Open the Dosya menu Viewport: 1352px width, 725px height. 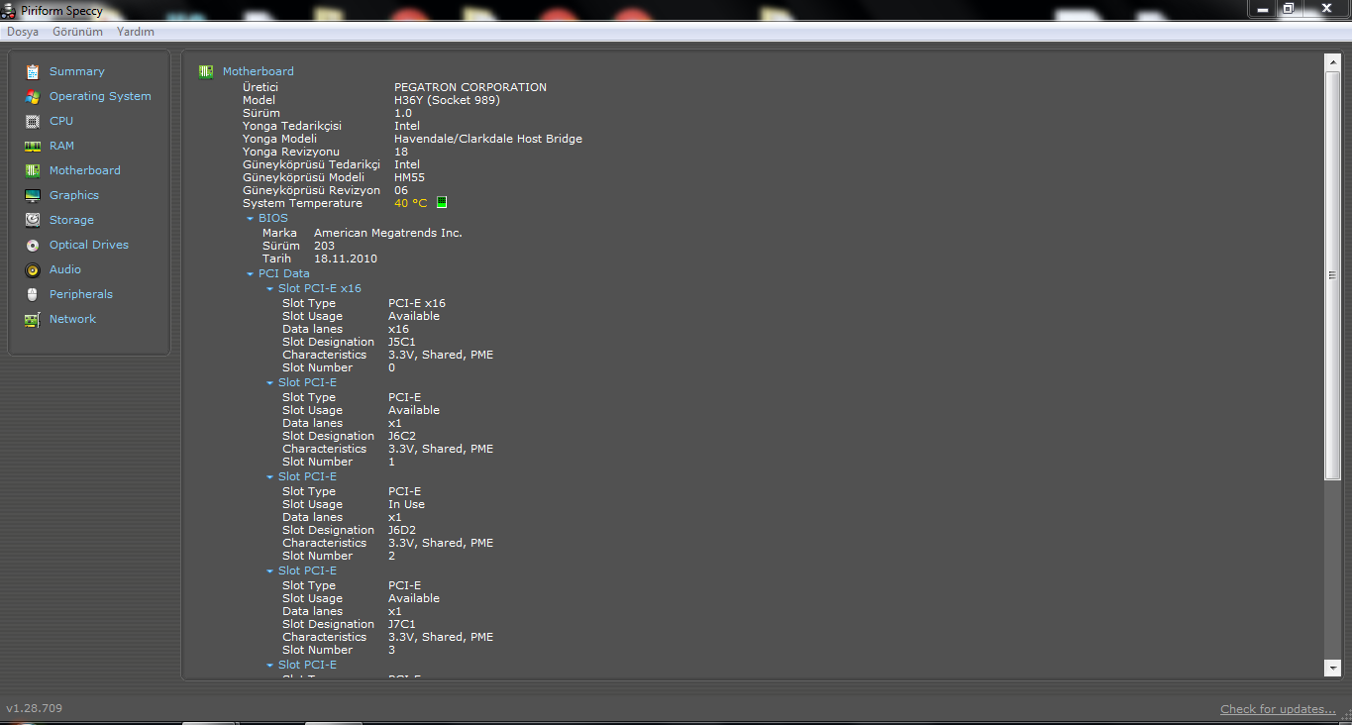click(x=23, y=32)
